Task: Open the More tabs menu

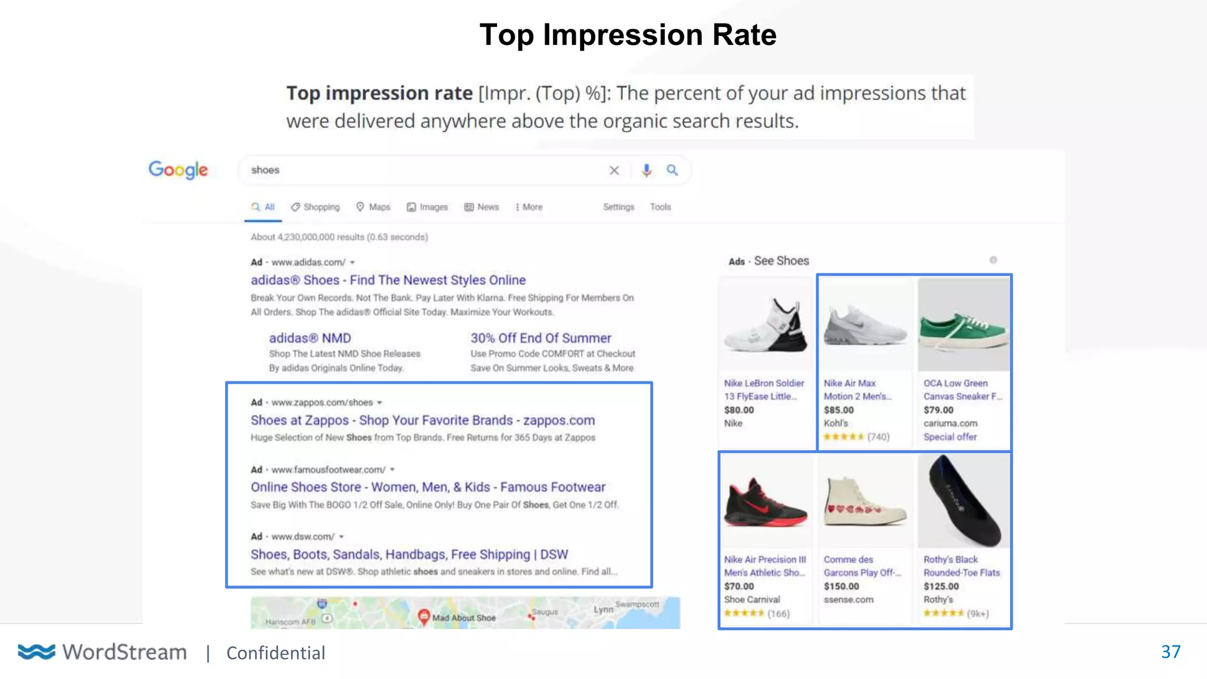Action: pyautogui.click(x=529, y=207)
